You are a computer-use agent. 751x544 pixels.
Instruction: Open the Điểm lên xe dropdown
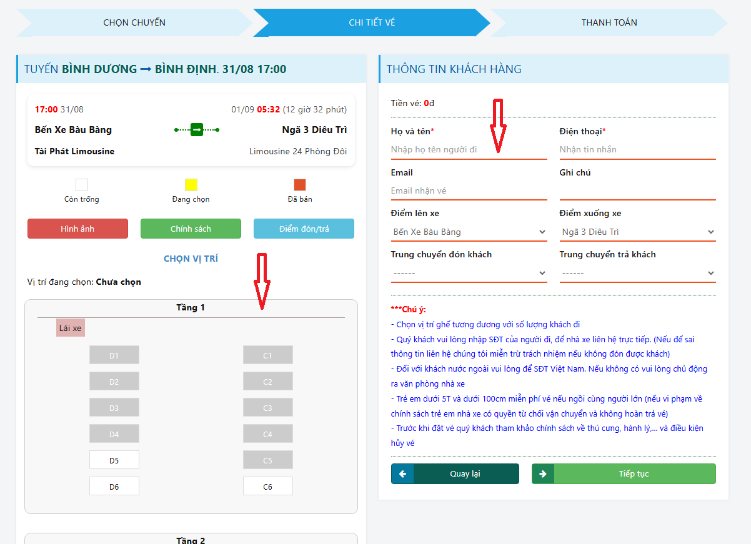[469, 232]
